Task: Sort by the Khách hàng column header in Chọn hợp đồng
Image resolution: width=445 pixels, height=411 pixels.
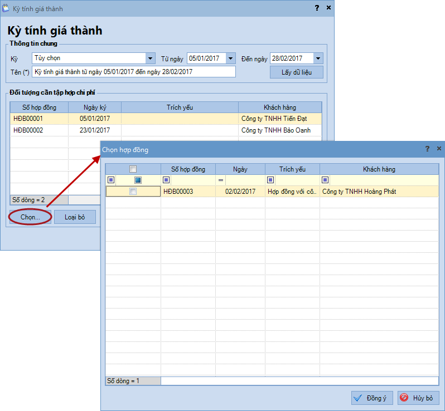Action: coord(379,169)
